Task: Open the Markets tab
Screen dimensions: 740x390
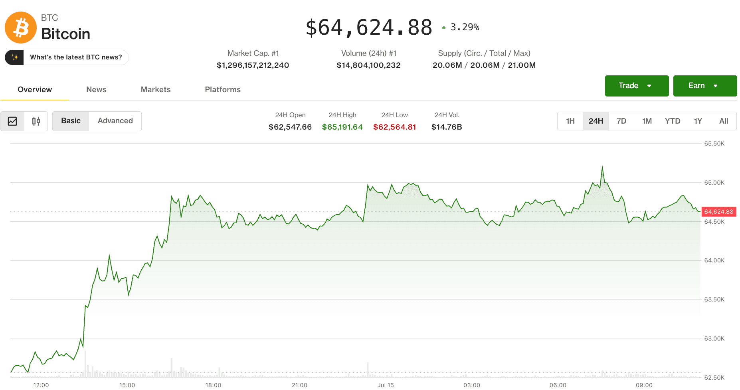Action: pos(156,90)
